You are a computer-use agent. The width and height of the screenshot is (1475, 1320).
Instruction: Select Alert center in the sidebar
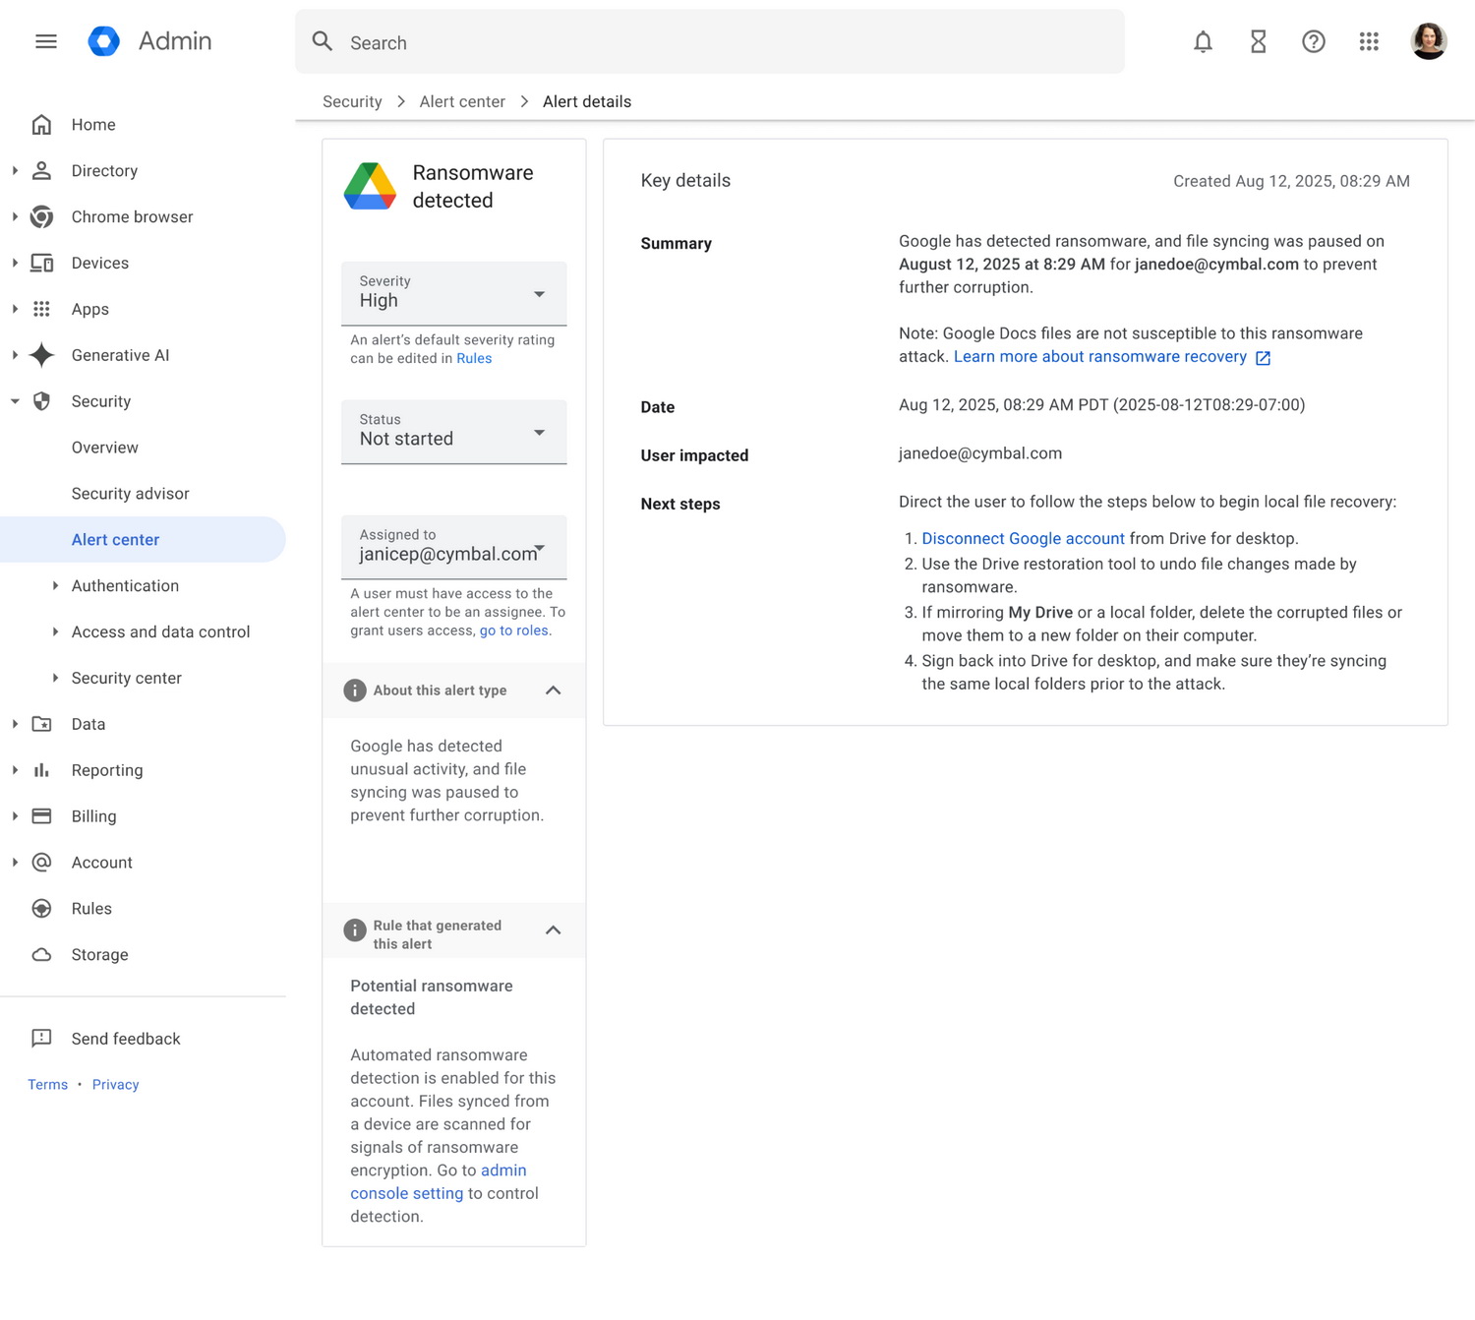[x=115, y=539]
